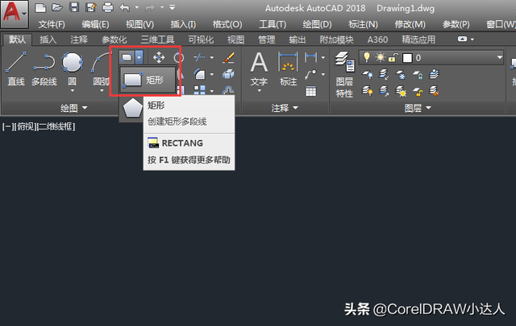Open 图层特性 layer properties

pyautogui.click(x=344, y=74)
